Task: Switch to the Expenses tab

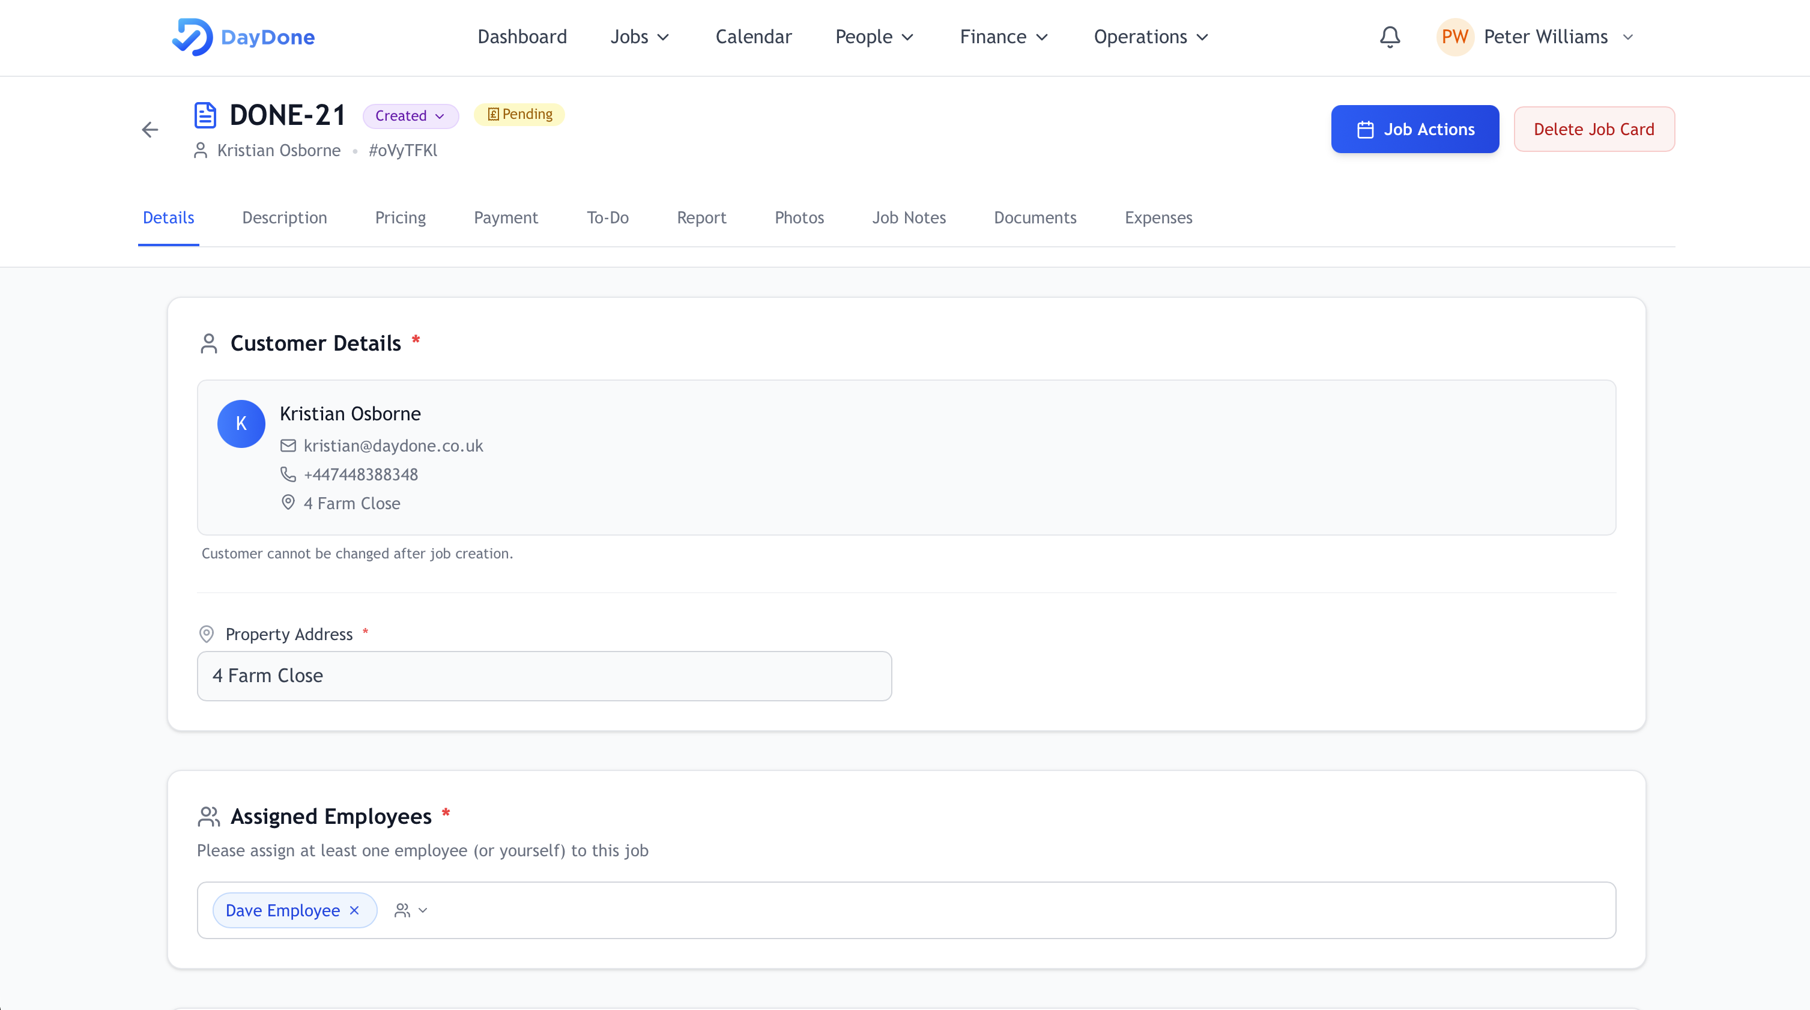Action: [1158, 218]
